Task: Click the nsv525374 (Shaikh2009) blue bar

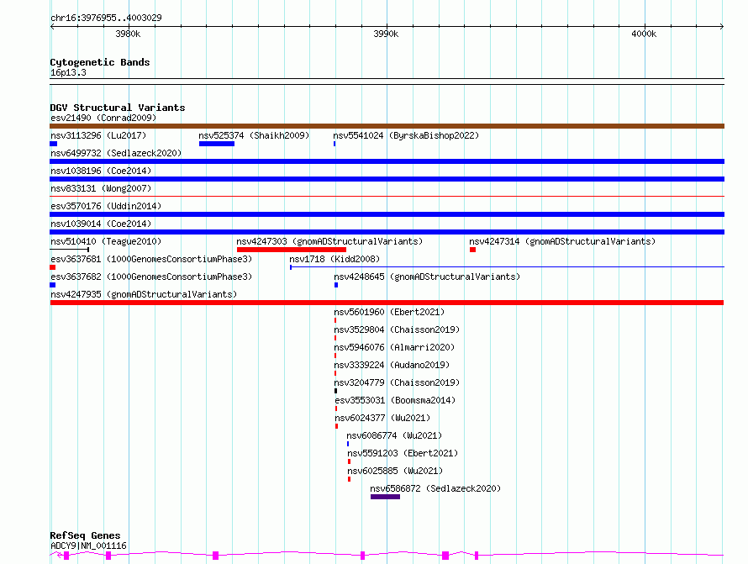Action: coord(217,144)
